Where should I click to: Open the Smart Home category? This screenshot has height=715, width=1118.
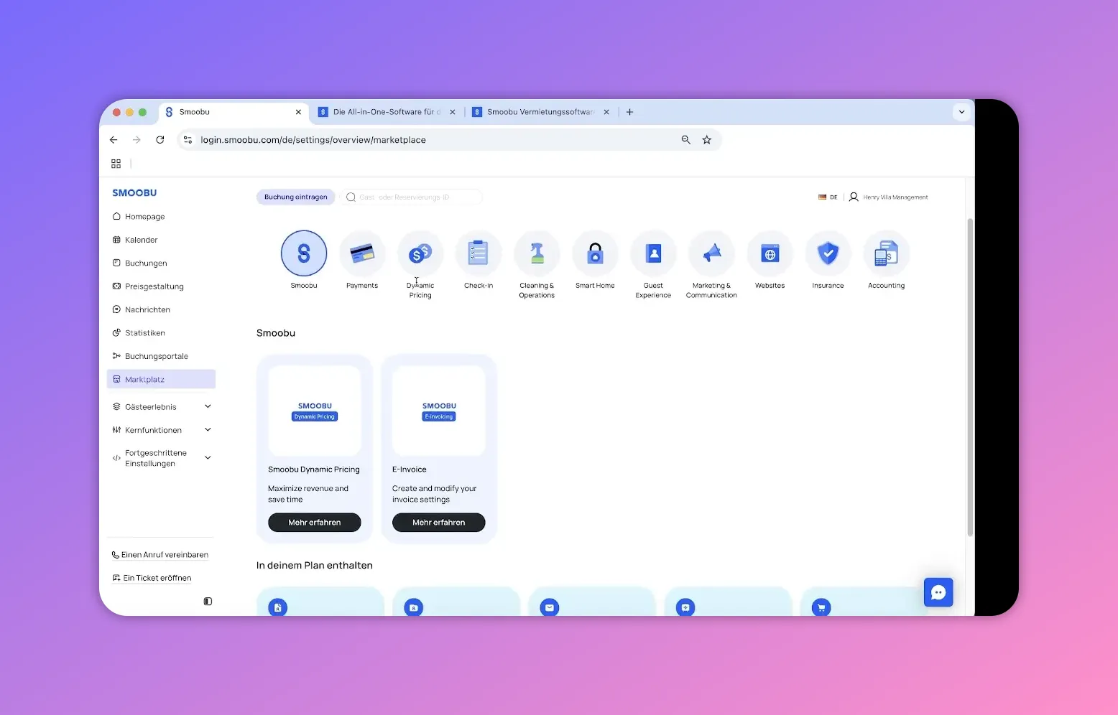595,253
